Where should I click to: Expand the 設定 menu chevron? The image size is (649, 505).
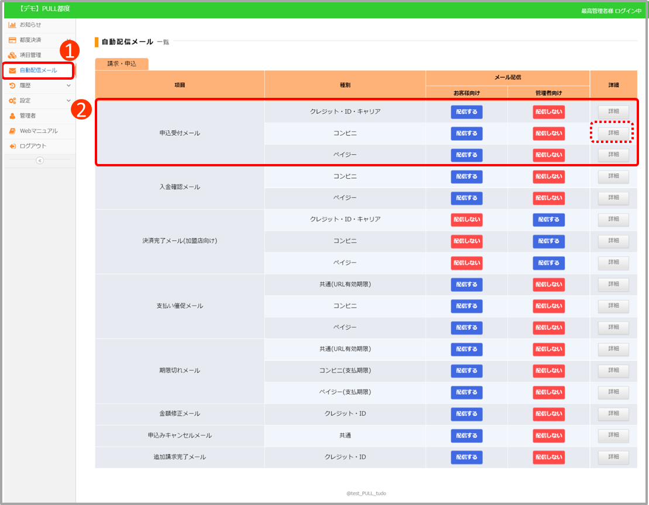[x=68, y=101]
